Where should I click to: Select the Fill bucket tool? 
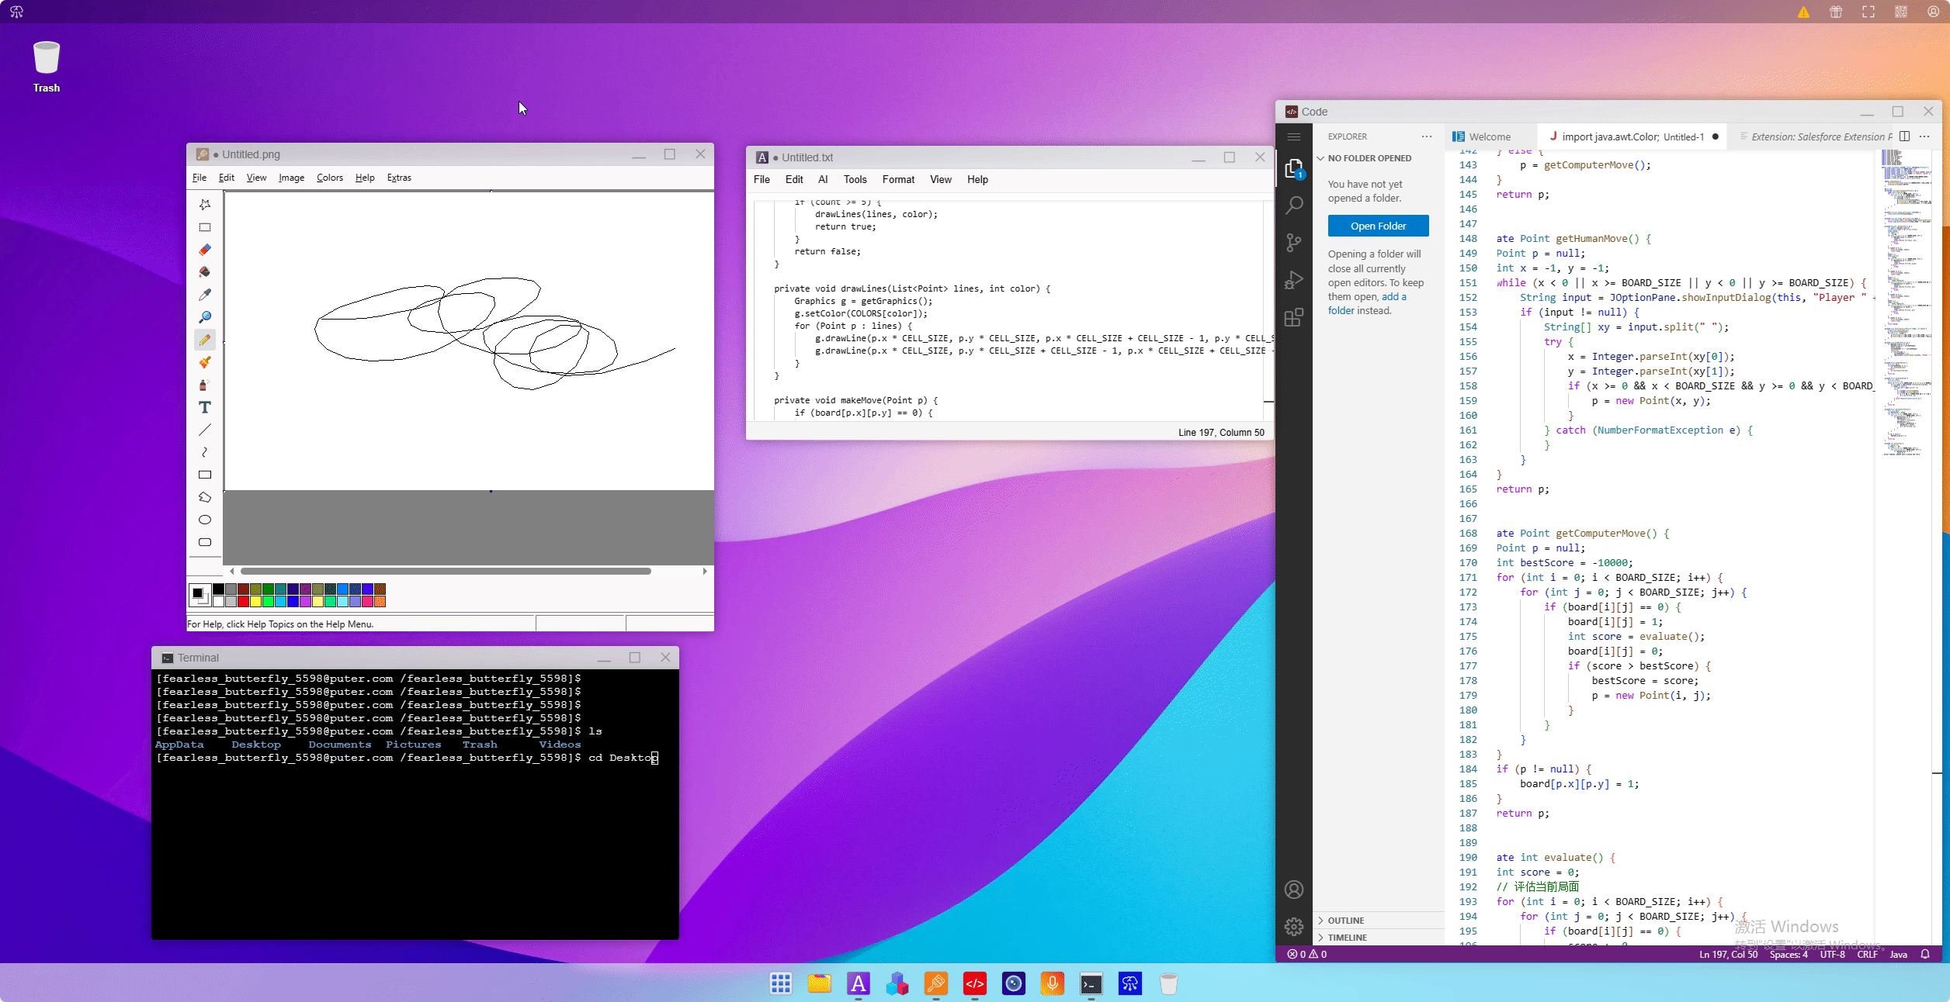click(205, 272)
